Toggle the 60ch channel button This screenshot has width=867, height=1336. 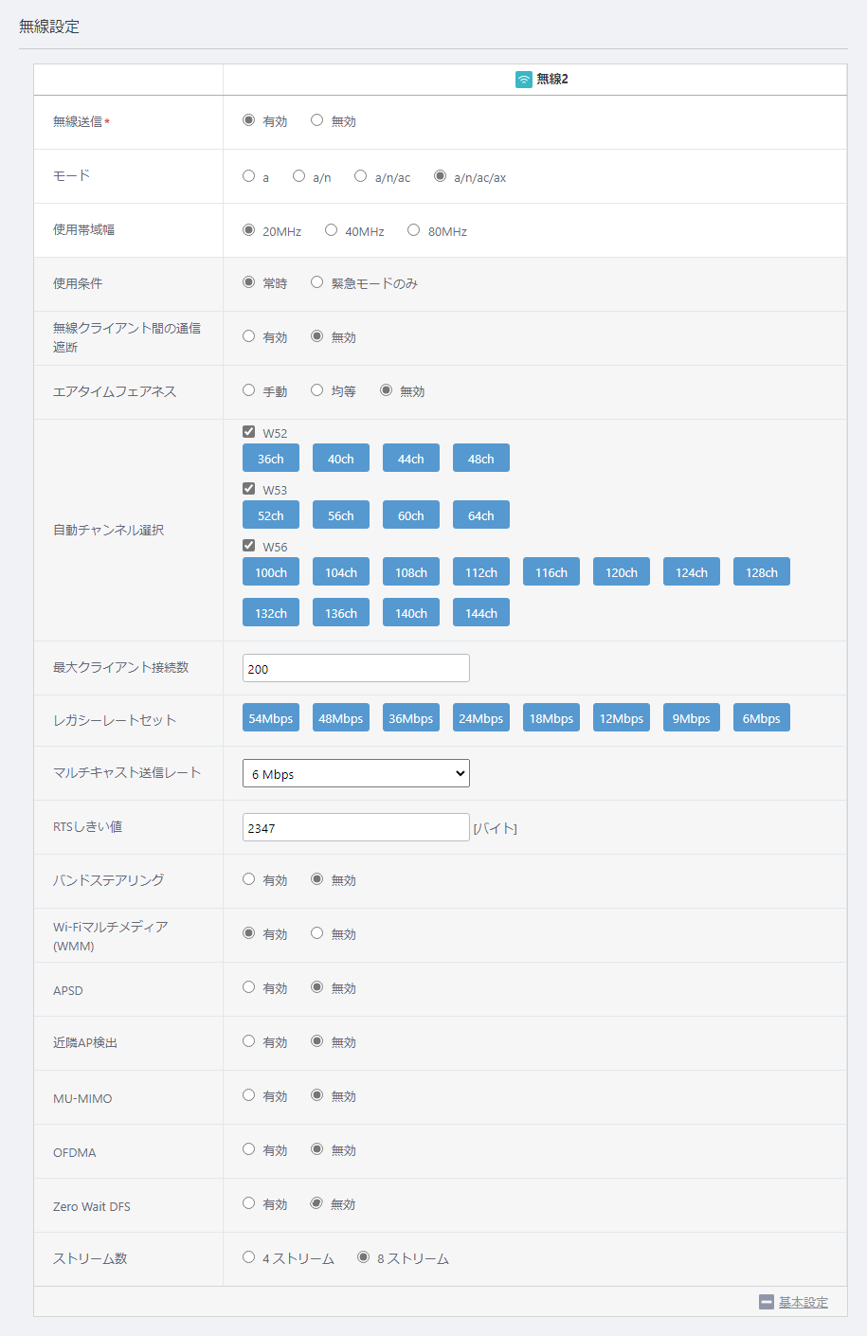(x=411, y=515)
